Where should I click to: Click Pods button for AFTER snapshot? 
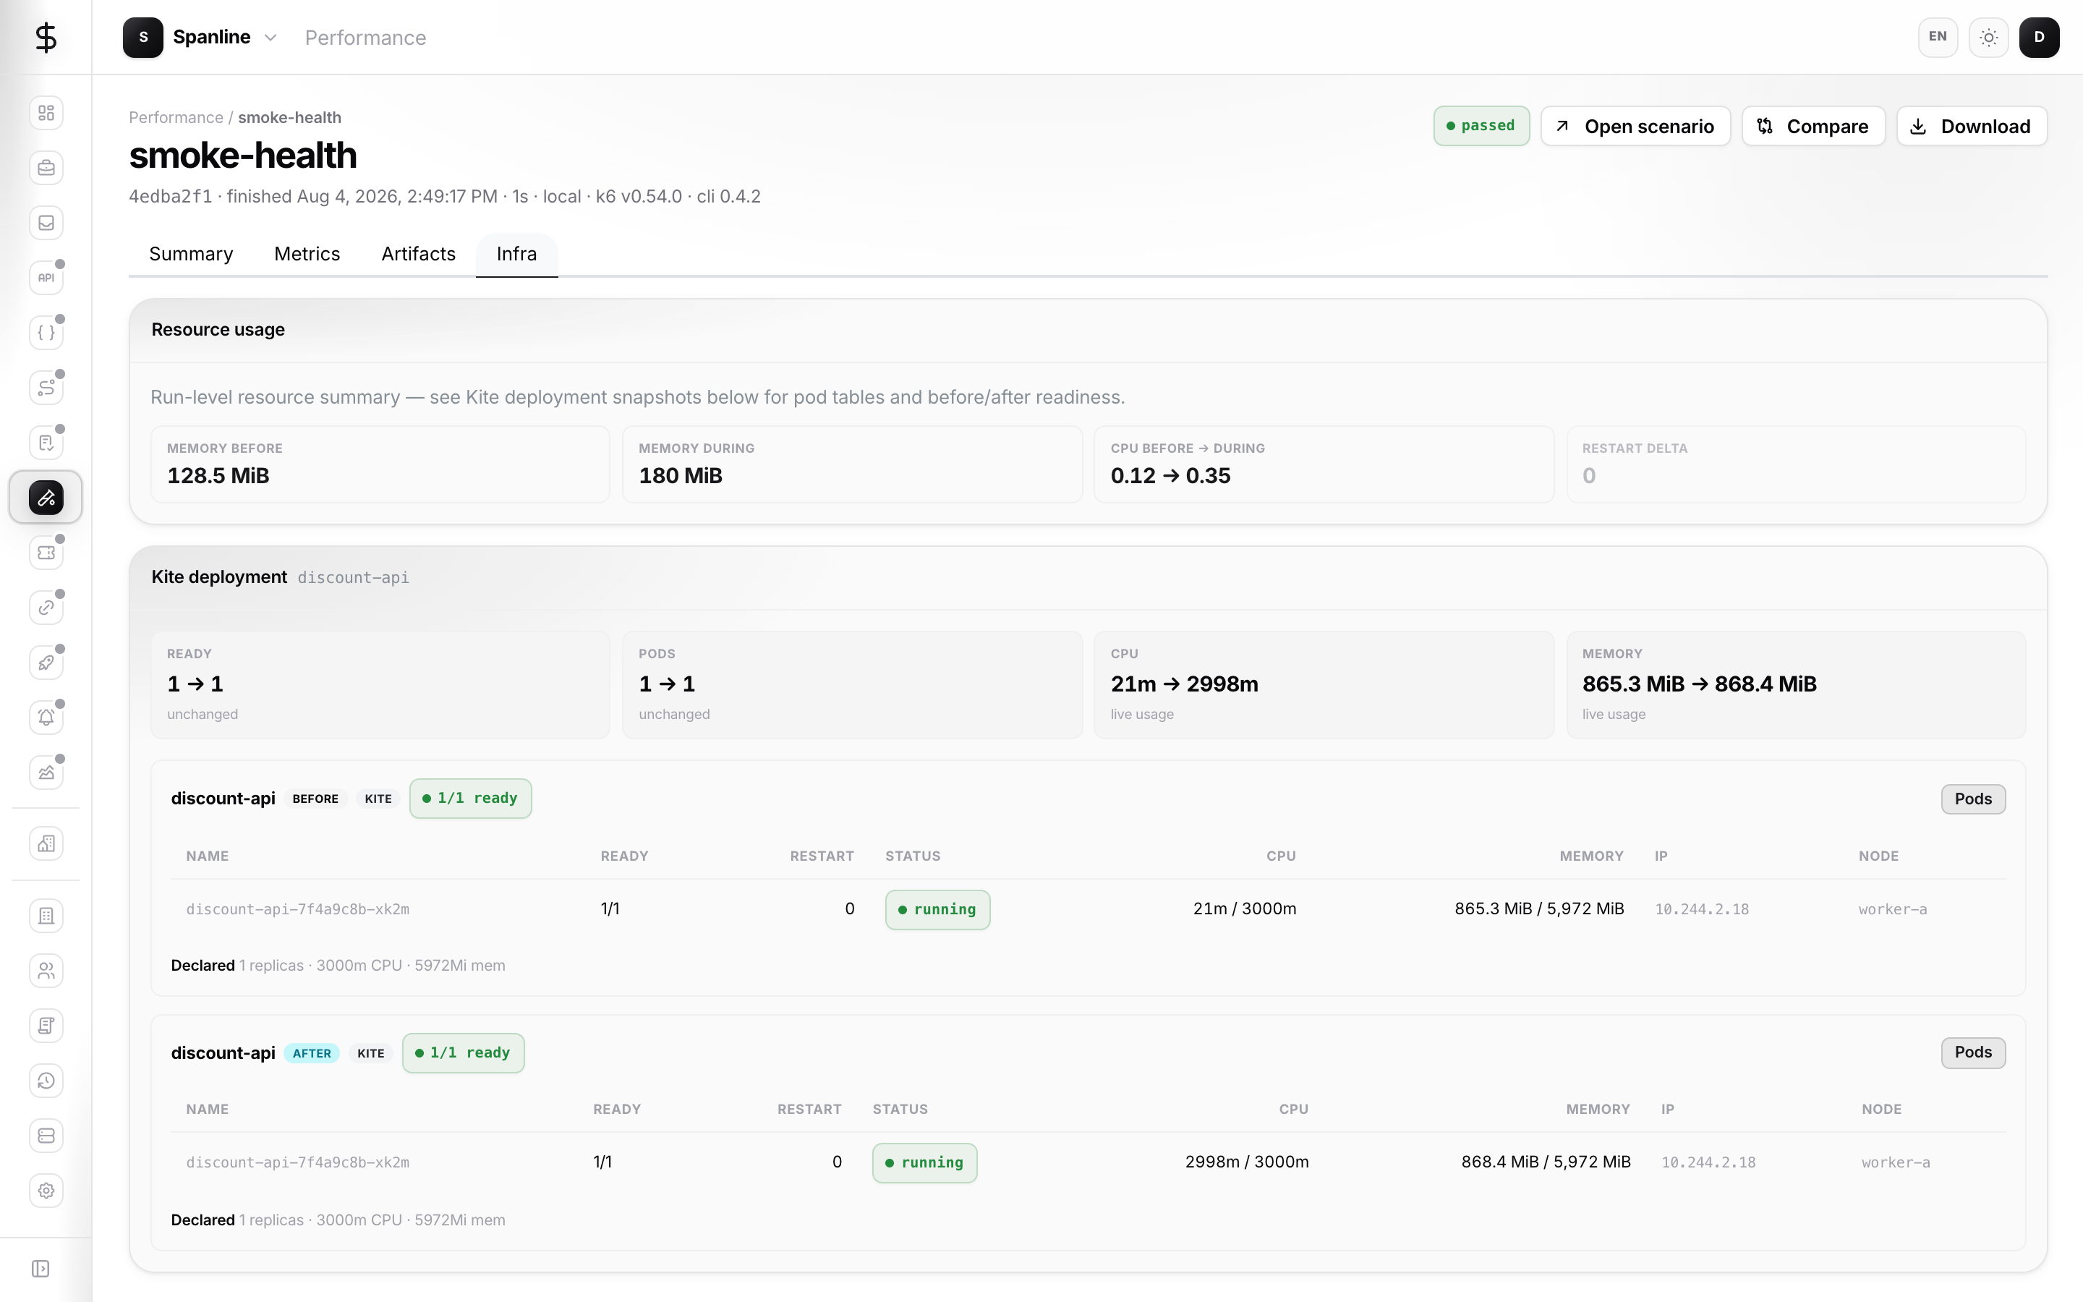(1973, 1052)
